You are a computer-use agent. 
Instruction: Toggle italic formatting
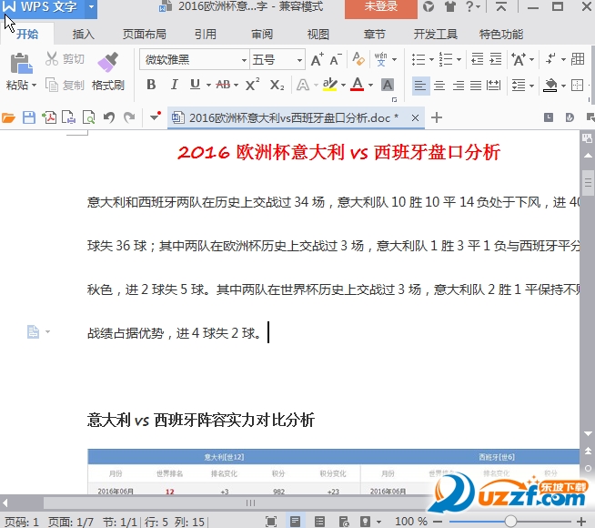point(173,85)
